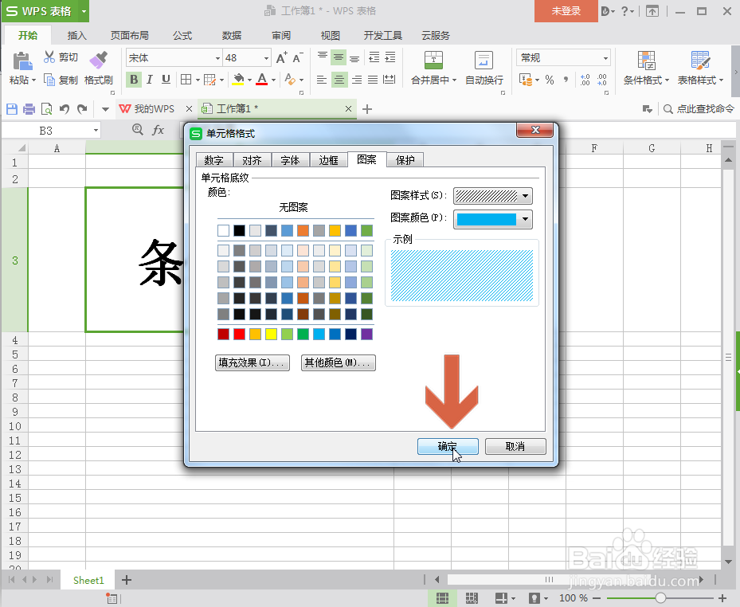
Task: Toggle Bold formatting button
Action: coord(134,80)
